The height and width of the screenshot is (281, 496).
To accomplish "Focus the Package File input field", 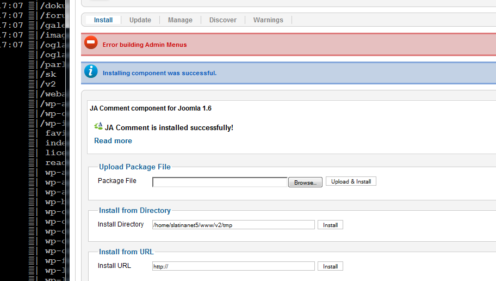I will [220, 182].
